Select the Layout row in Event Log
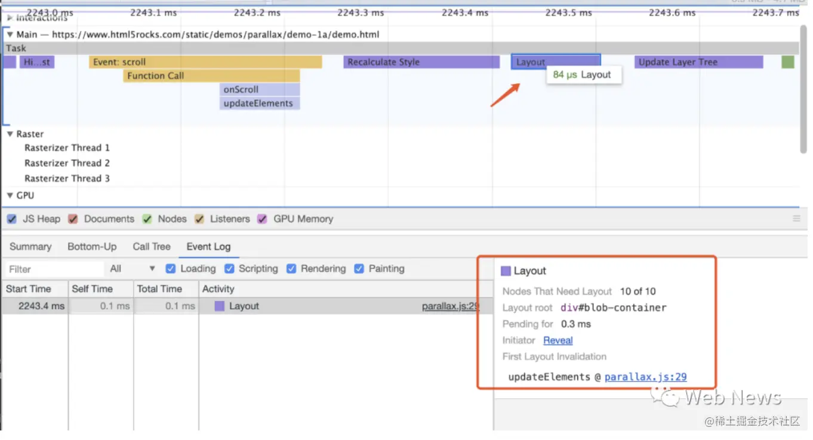The height and width of the screenshot is (440, 813). pos(247,306)
